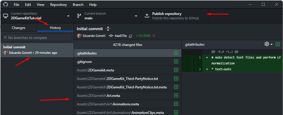The height and width of the screenshot is (115, 283).
Task: Click the upload icon beside Publish repository
Action: (x=147, y=16)
